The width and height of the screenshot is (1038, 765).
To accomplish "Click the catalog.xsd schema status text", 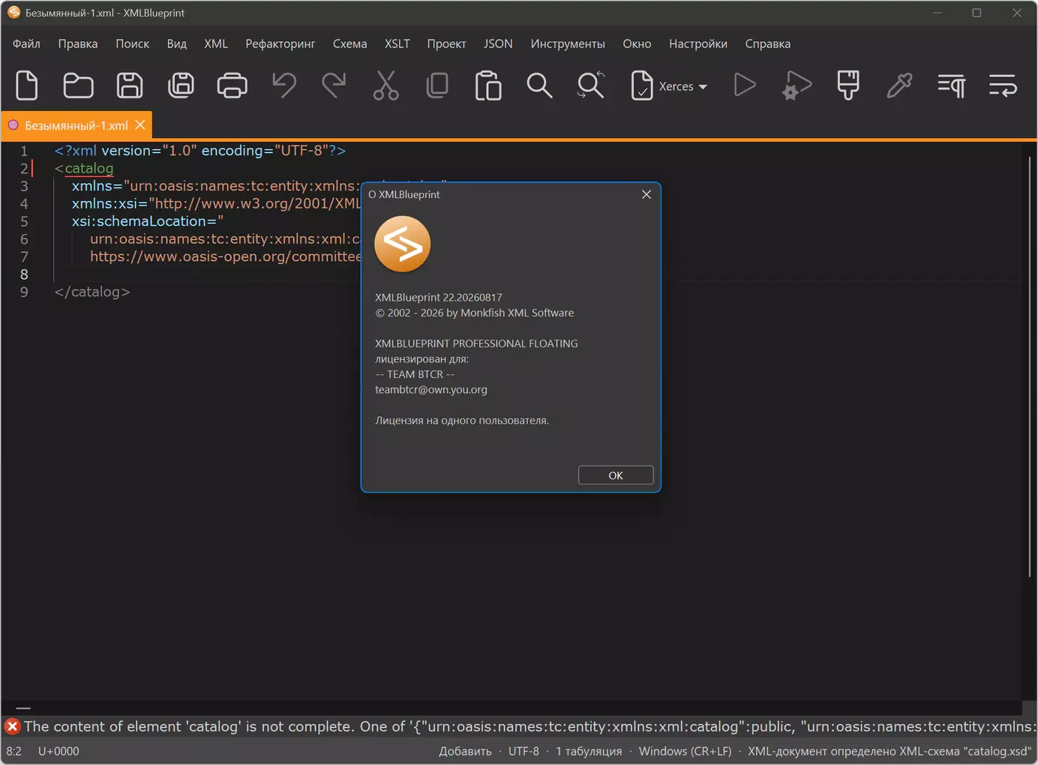I will click(x=889, y=751).
